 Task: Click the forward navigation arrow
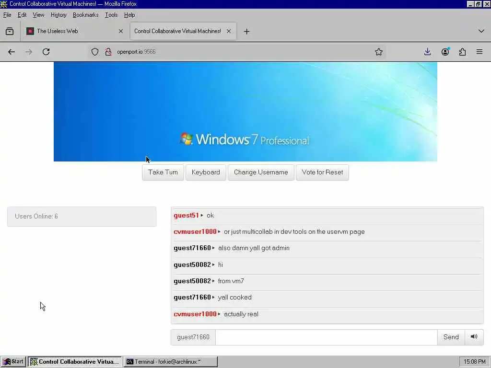tap(28, 52)
